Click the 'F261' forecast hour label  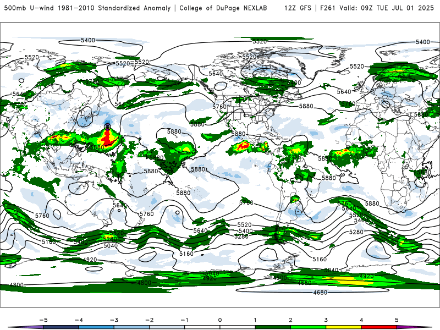tap(327, 8)
